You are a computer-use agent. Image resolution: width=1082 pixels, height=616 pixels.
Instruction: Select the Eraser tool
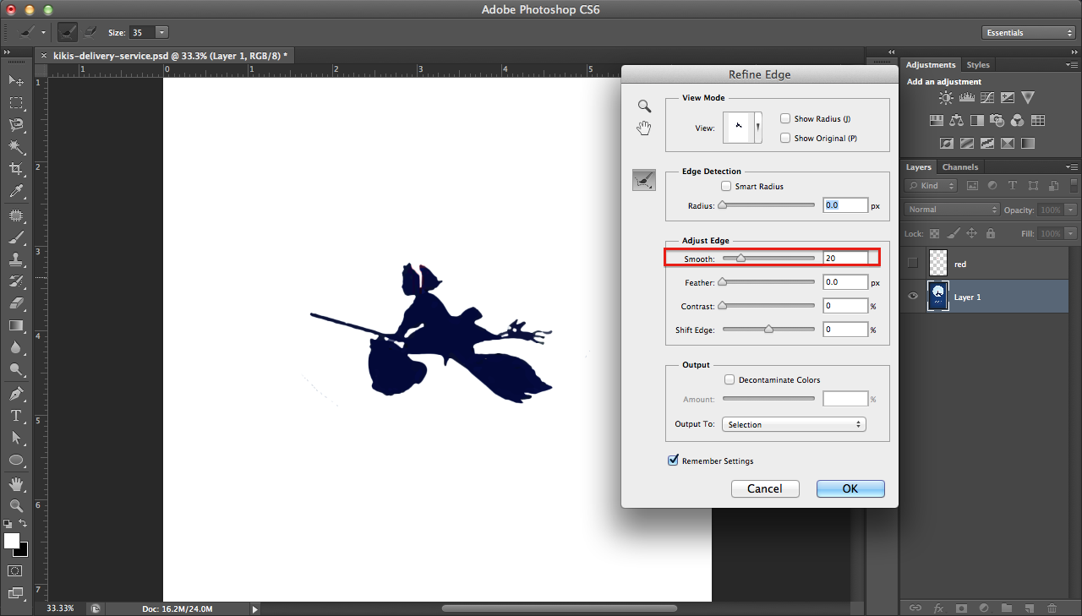click(16, 303)
